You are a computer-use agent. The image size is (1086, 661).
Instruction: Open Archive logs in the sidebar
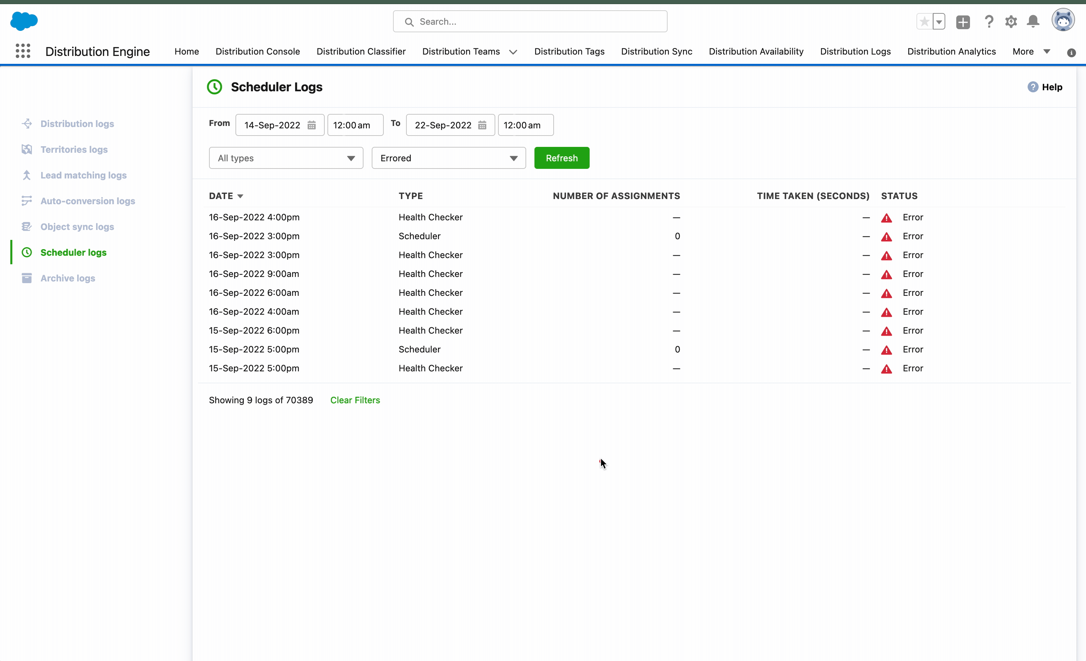(x=68, y=278)
